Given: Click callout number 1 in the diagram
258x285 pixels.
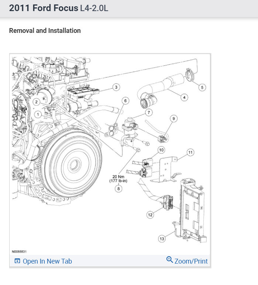Looking at the screenshot, I should 38,115.
